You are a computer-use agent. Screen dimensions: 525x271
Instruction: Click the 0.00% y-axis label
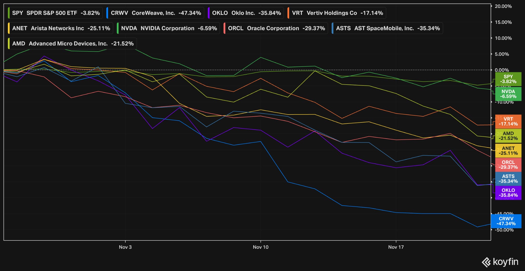(x=502, y=70)
